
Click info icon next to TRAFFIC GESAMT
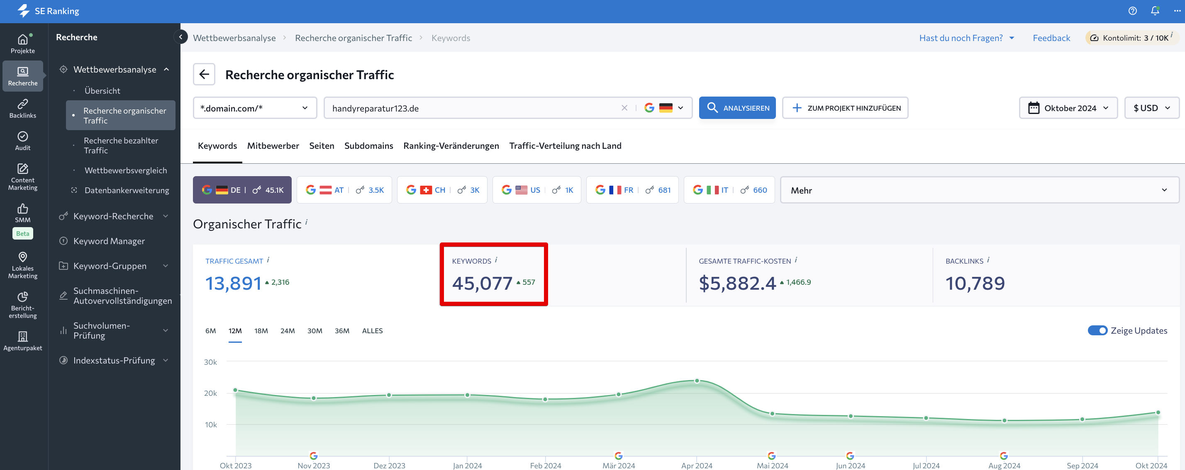pos(268,259)
